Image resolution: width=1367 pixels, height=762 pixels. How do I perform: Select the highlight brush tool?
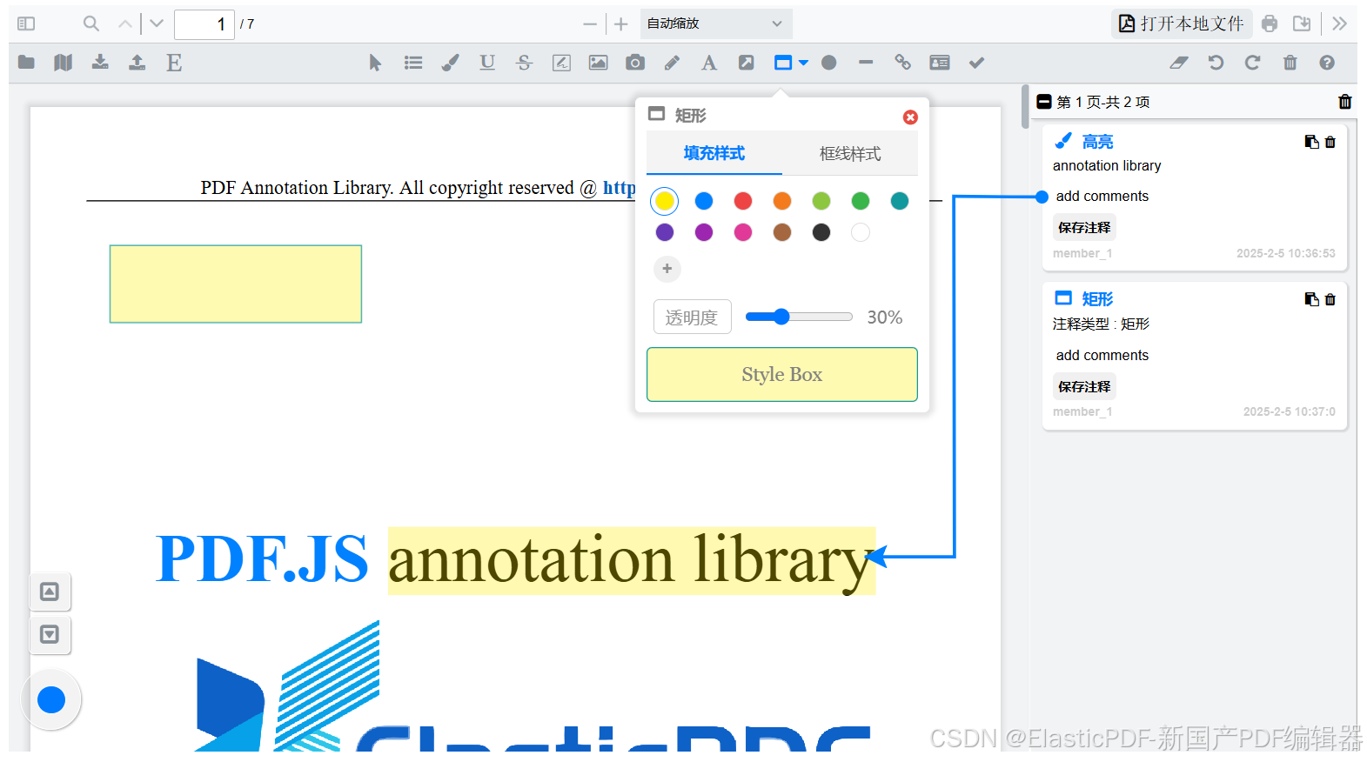[450, 63]
